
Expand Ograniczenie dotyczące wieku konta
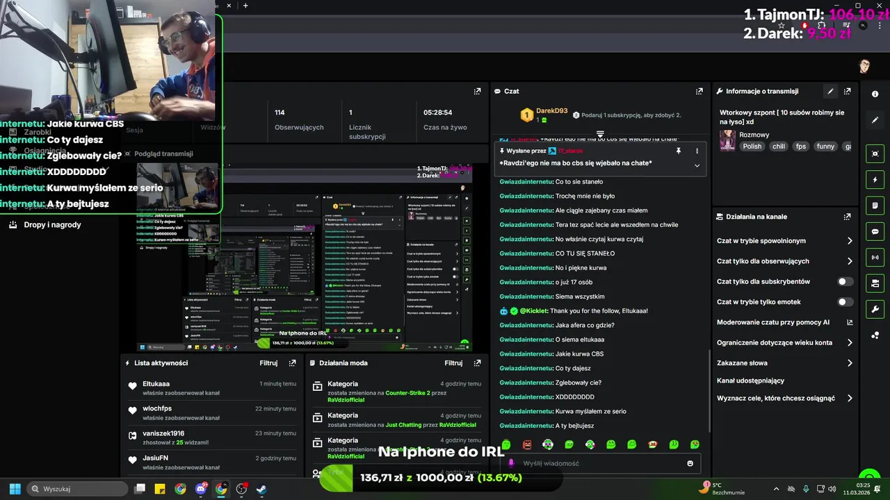click(850, 342)
